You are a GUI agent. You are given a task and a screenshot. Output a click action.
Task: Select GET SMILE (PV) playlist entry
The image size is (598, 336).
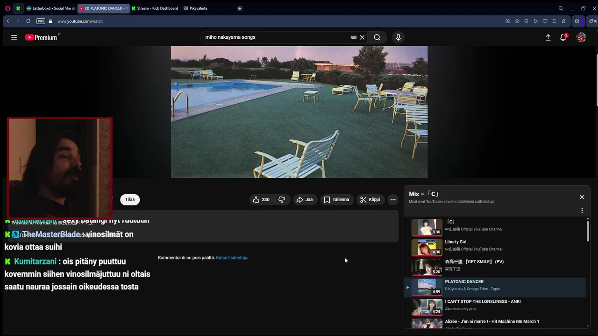click(x=495, y=267)
